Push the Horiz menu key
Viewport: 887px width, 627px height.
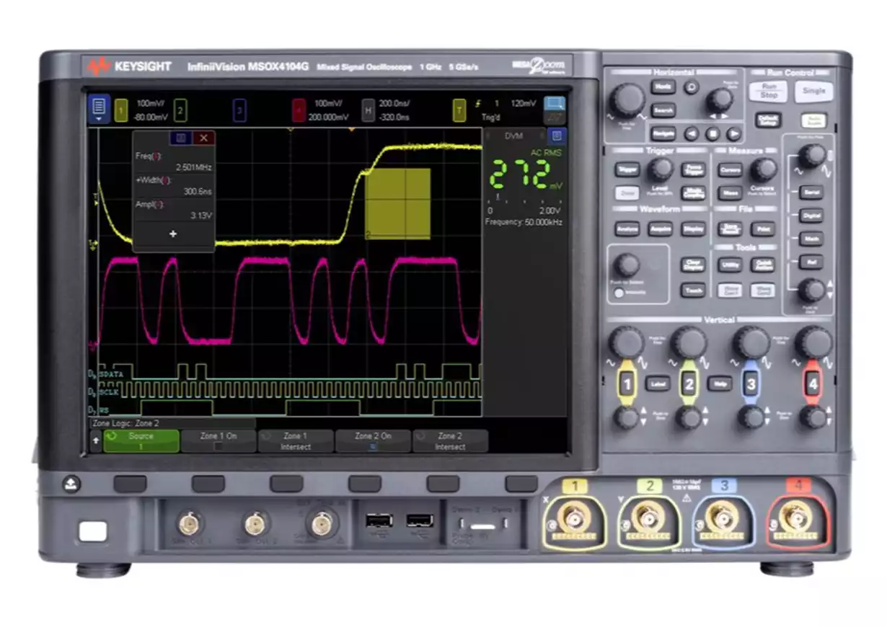click(x=663, y=87)
